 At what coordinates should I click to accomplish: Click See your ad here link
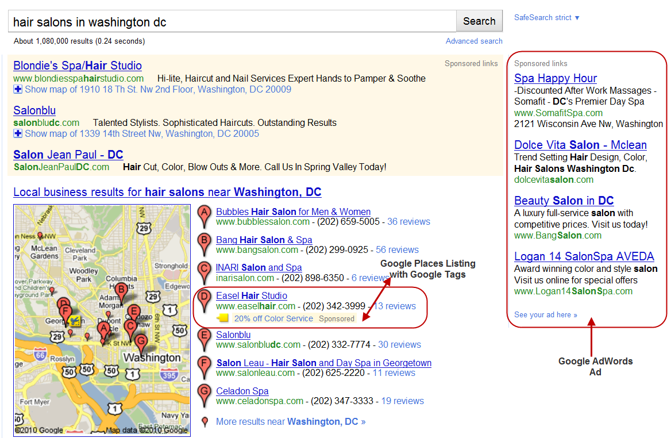pyautogui.click(x=546, y=315)
